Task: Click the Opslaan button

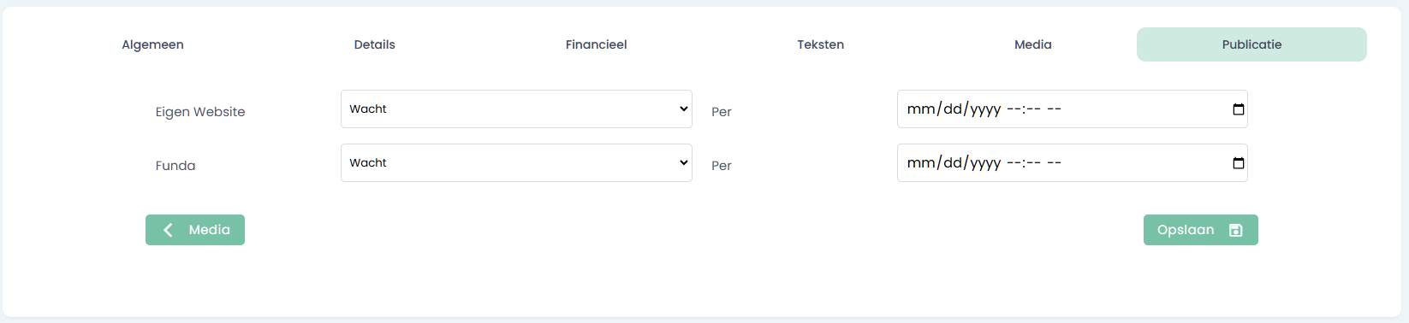Action: [1200, 230]
